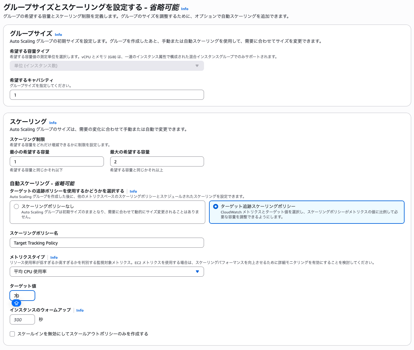Screen dimensions: 414x350
Task: Focus the 希望するキャパシティ input field
Action: 107,95
